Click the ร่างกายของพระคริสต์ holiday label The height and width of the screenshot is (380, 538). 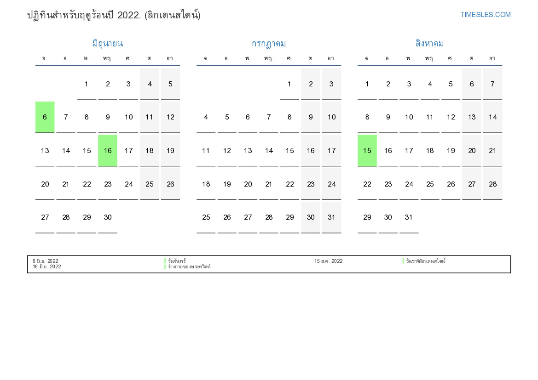[x=190, y=267]
